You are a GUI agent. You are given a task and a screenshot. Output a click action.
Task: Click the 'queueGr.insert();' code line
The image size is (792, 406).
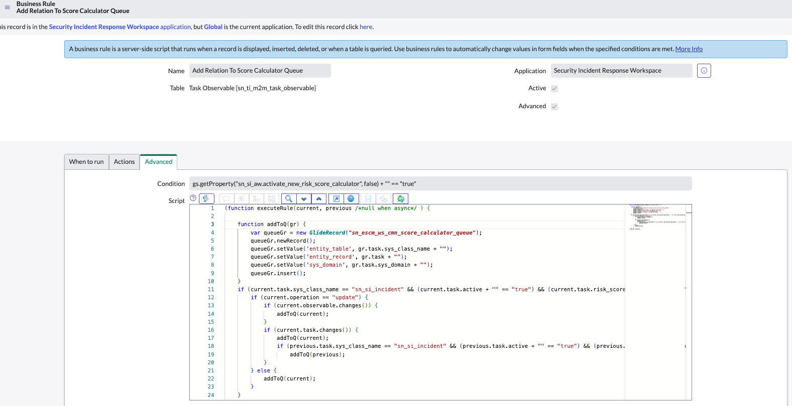click(x=278, y=274)
